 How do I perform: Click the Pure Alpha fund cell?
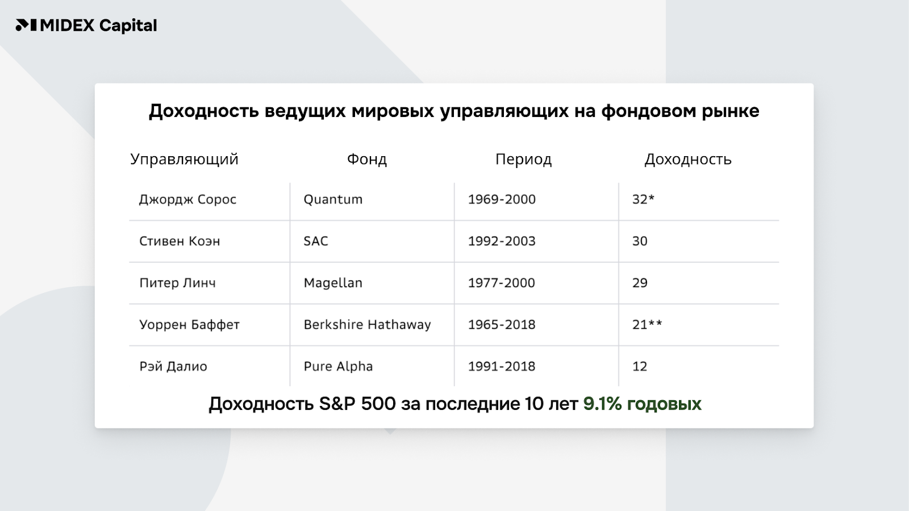[338, 366]
